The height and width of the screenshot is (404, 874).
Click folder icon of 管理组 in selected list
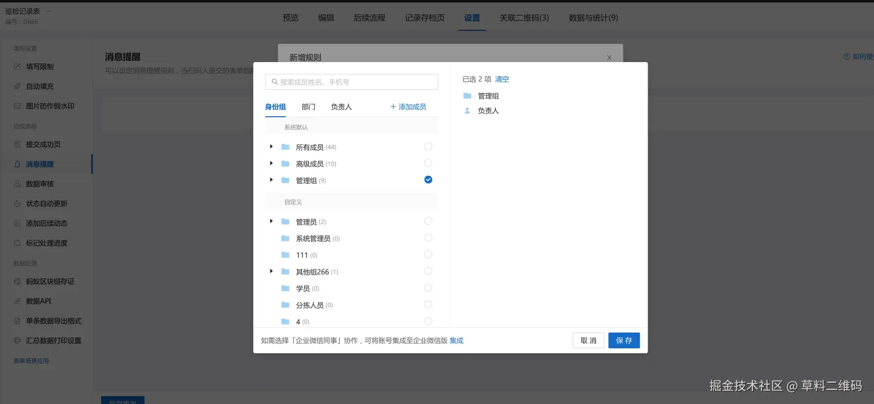(467, 96)
